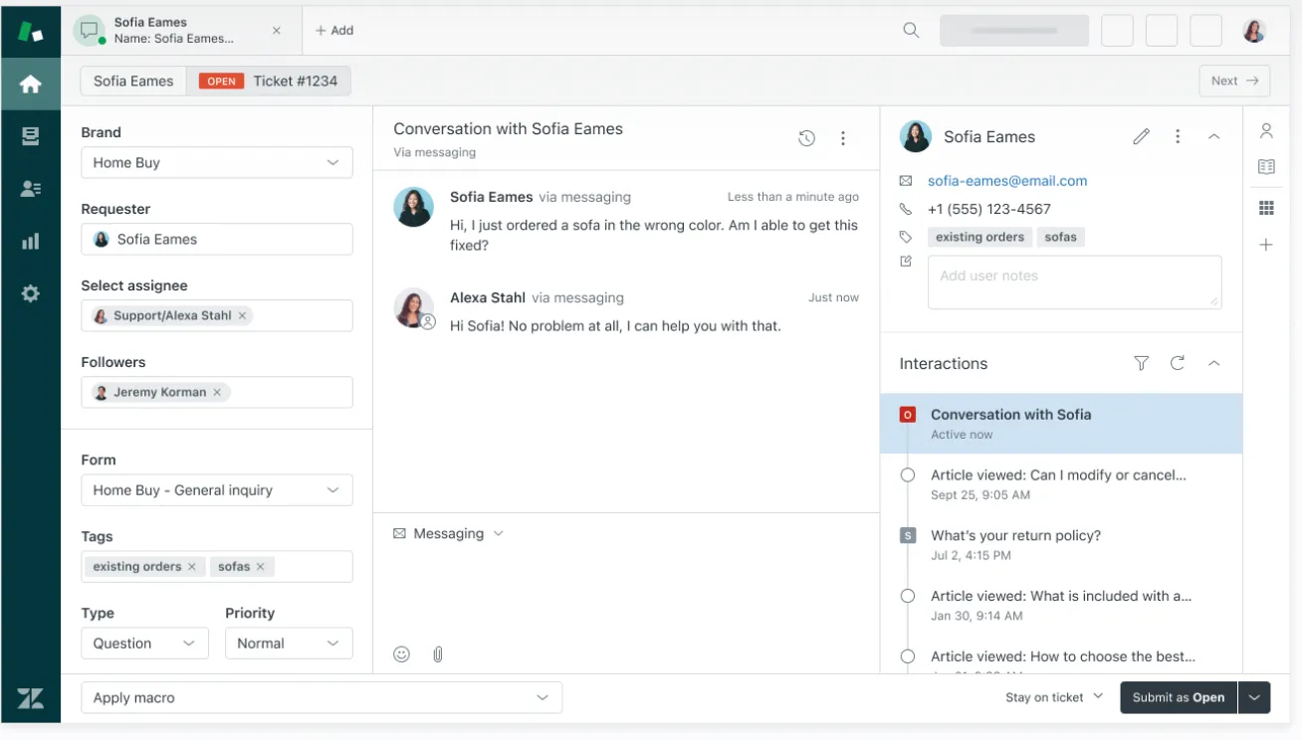Open the Customers icon in sidebar
Image resolution: width=1302 pixels, height=740 pixels.
click(31, 189)
